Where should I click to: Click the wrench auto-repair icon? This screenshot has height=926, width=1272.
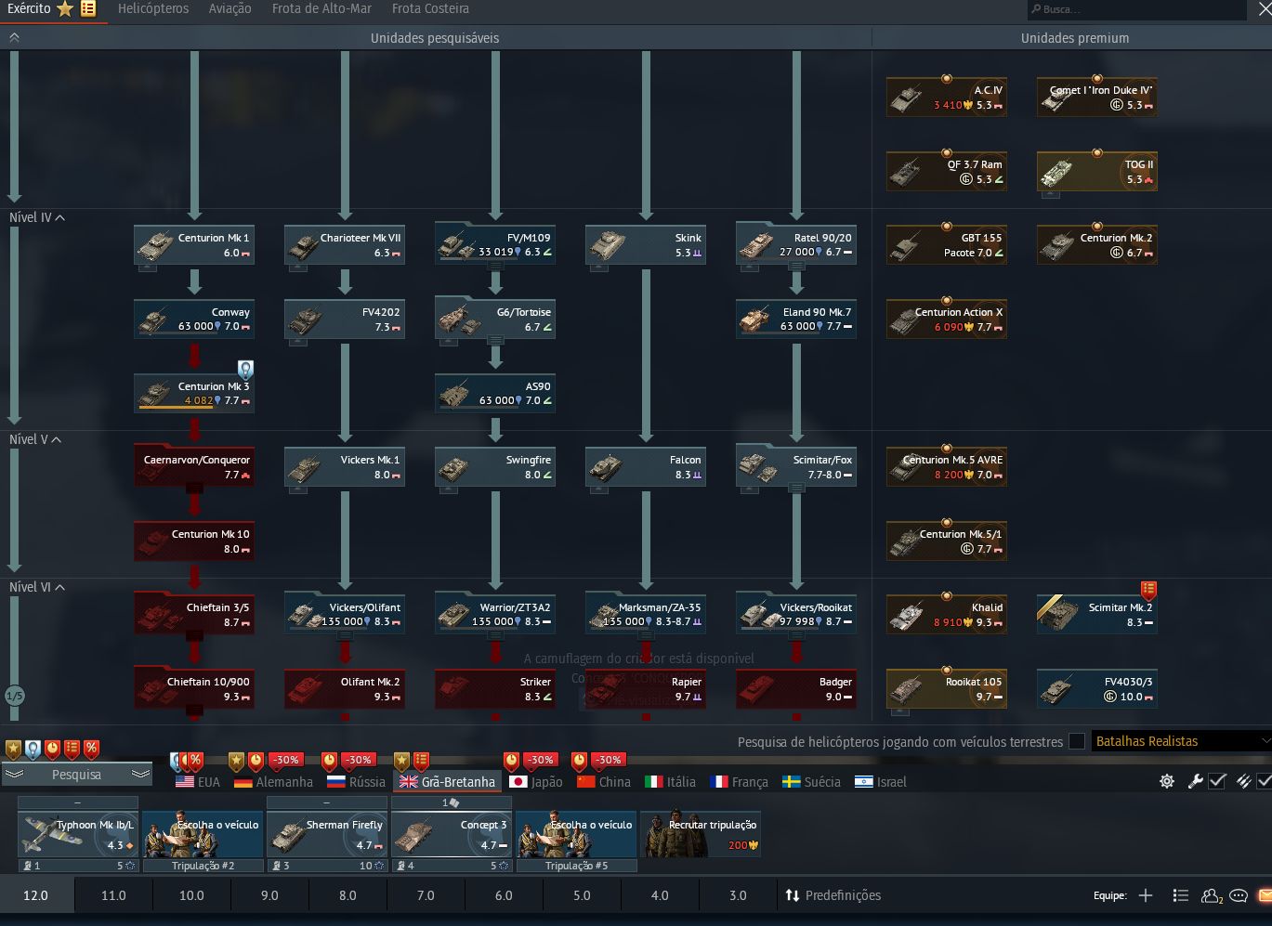(1196, 781)
